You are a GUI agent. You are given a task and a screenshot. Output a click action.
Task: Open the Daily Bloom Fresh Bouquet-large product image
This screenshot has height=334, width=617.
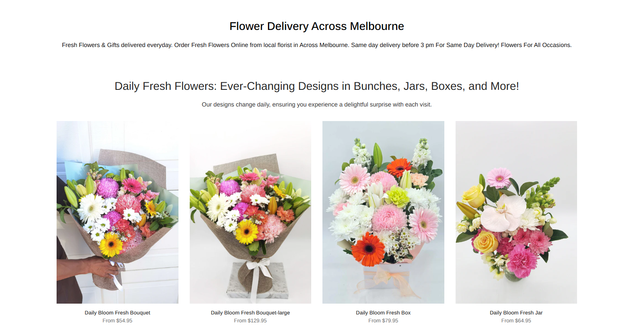(250, 212)
